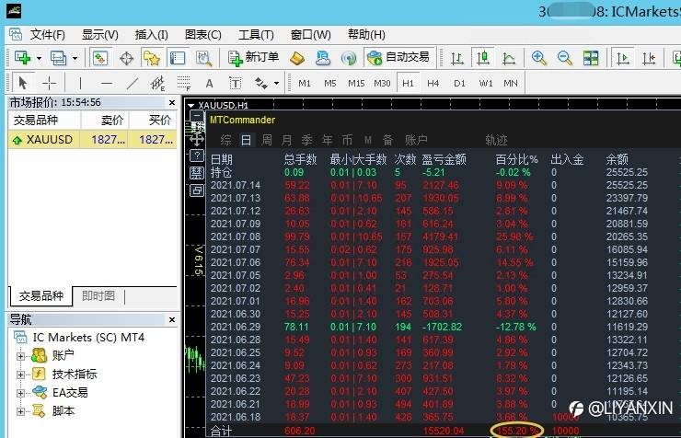Image resolution: width=681 pixels, height=438 pixels.
Task: Open the 窗口(W) menu
Action: click(x=310, y=35)
